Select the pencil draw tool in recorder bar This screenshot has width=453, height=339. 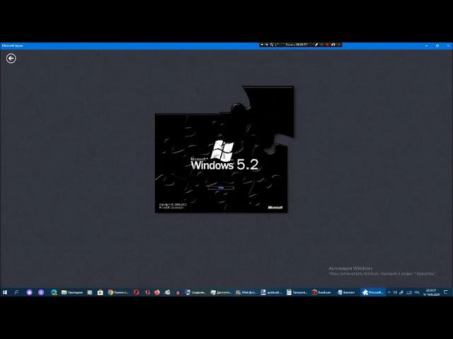click(x=316, y=44)
